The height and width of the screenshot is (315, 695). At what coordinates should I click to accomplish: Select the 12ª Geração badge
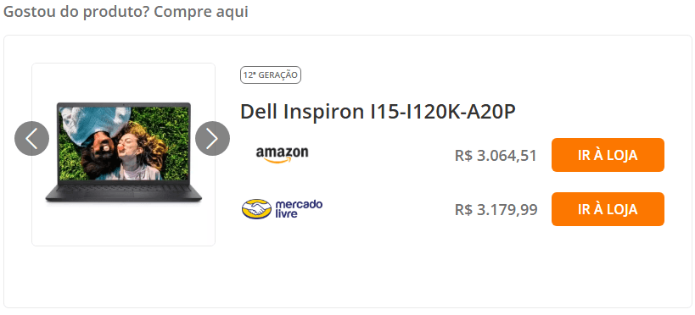271,75
